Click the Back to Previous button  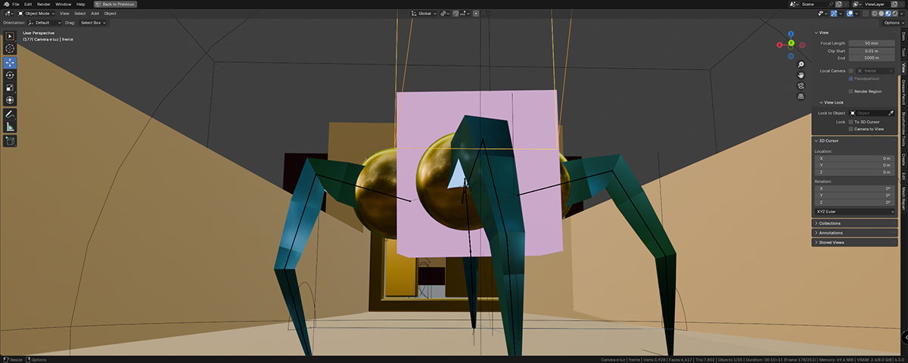click(116, 4)
